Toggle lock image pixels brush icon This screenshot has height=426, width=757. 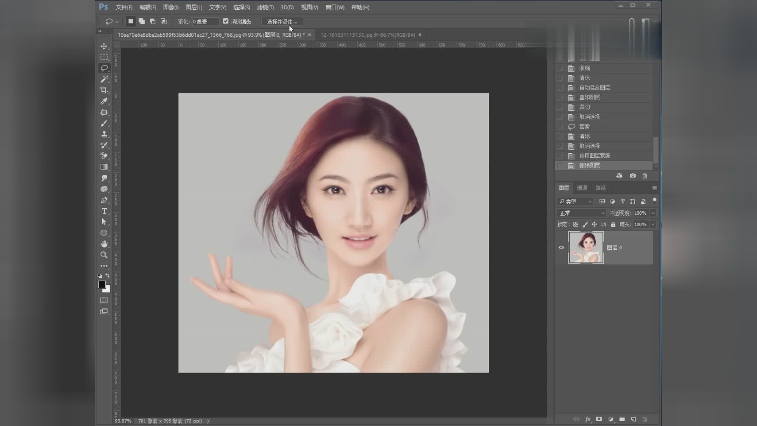[x=585, y=225]
